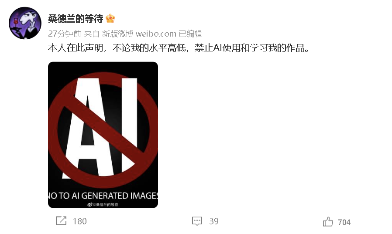Toggle like with the thumbs-up icon
The image size is (392, 234).
click(328, 221)
